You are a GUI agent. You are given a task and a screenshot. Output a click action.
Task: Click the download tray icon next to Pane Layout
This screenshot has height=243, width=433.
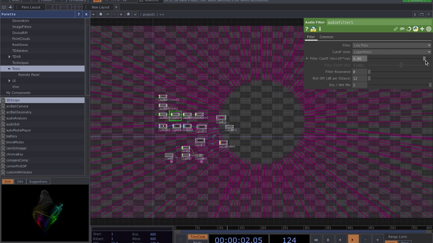[x=10, y=7]
